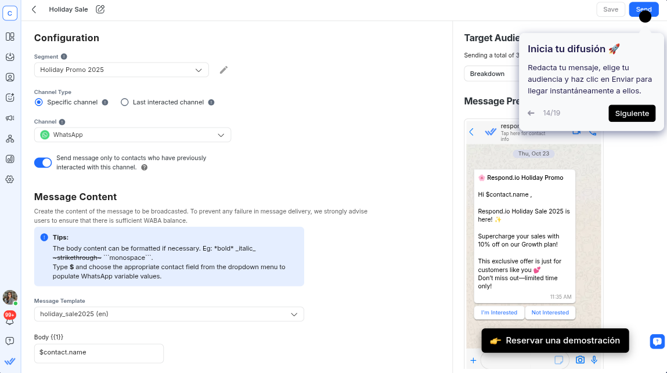Open the user profile avatar
The height and width of the screenshot is (373, 667).
tap(10, 297)
